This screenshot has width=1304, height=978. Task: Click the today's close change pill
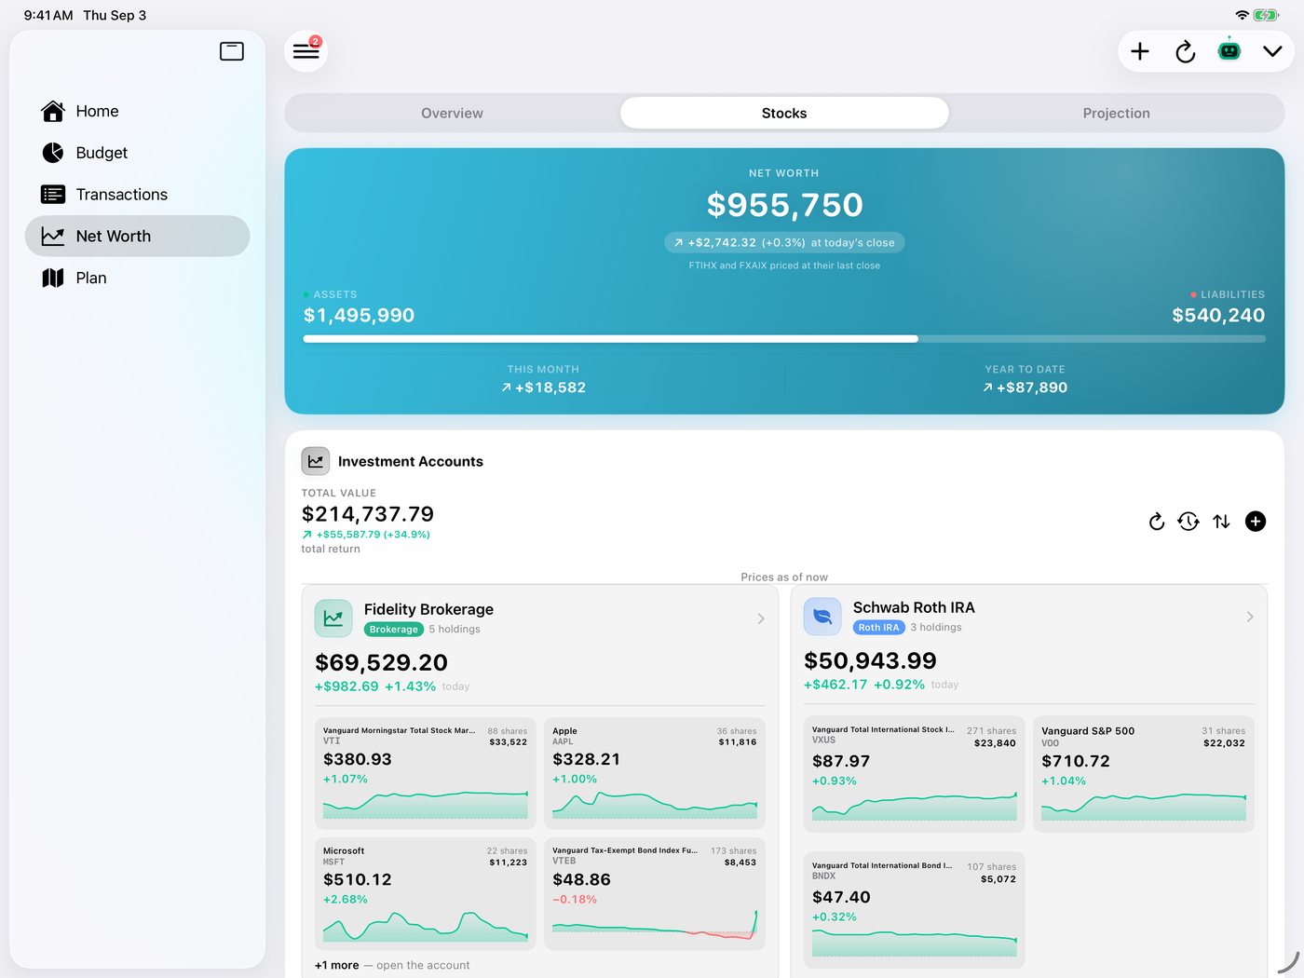pyautogui.click(x=784, y=242)
